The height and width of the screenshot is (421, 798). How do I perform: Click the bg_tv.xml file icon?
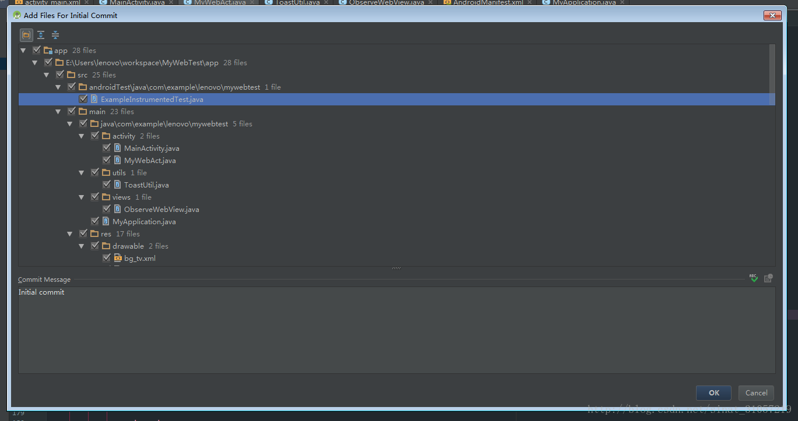pyautogui.click(x=118, y=258)
